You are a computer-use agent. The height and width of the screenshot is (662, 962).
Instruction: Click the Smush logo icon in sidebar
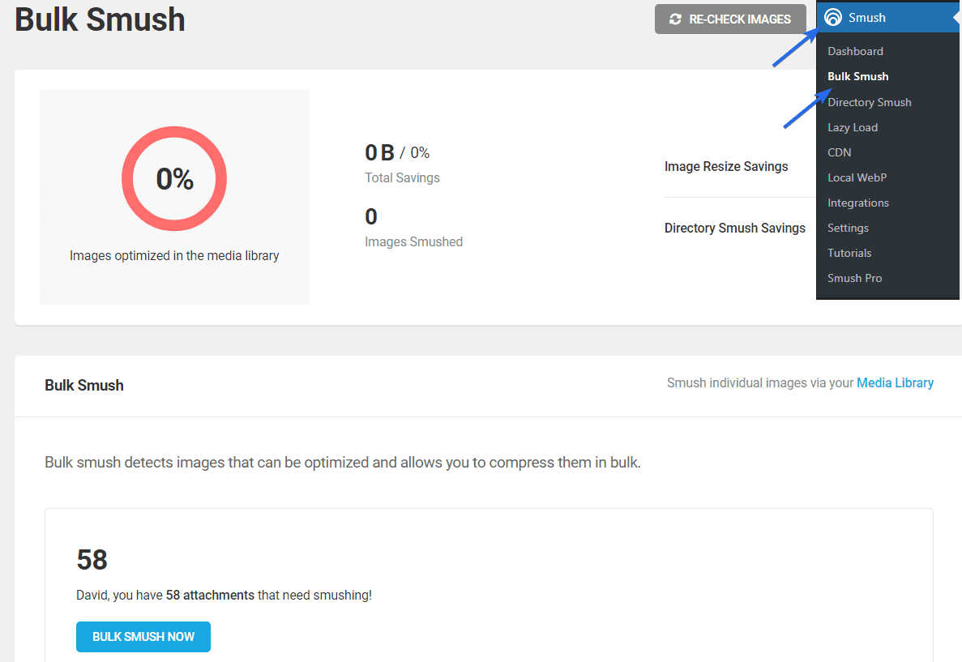832,17
